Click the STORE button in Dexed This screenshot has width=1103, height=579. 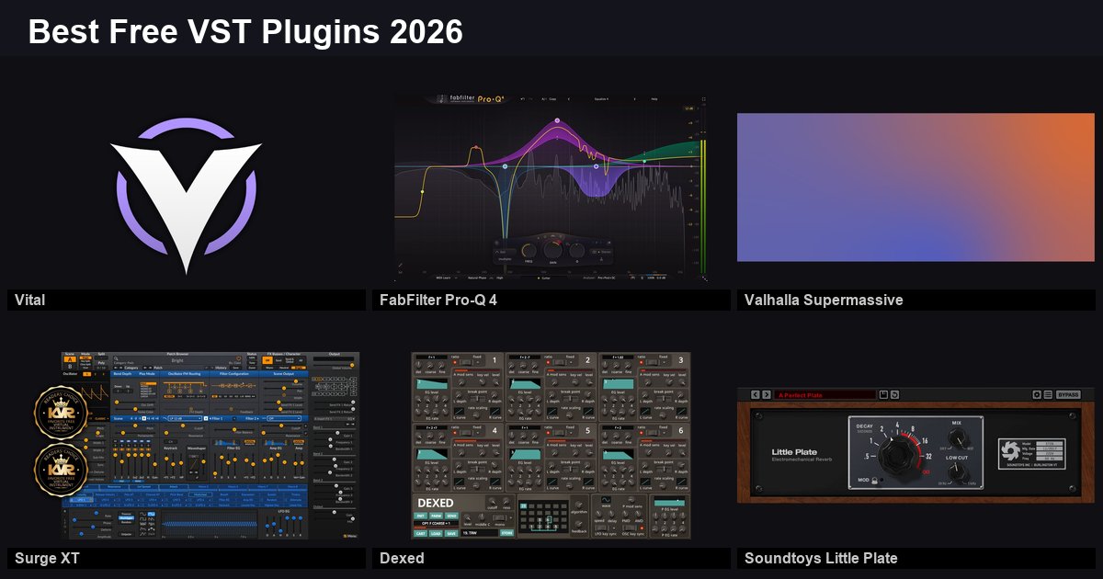(x=506, y=533)
